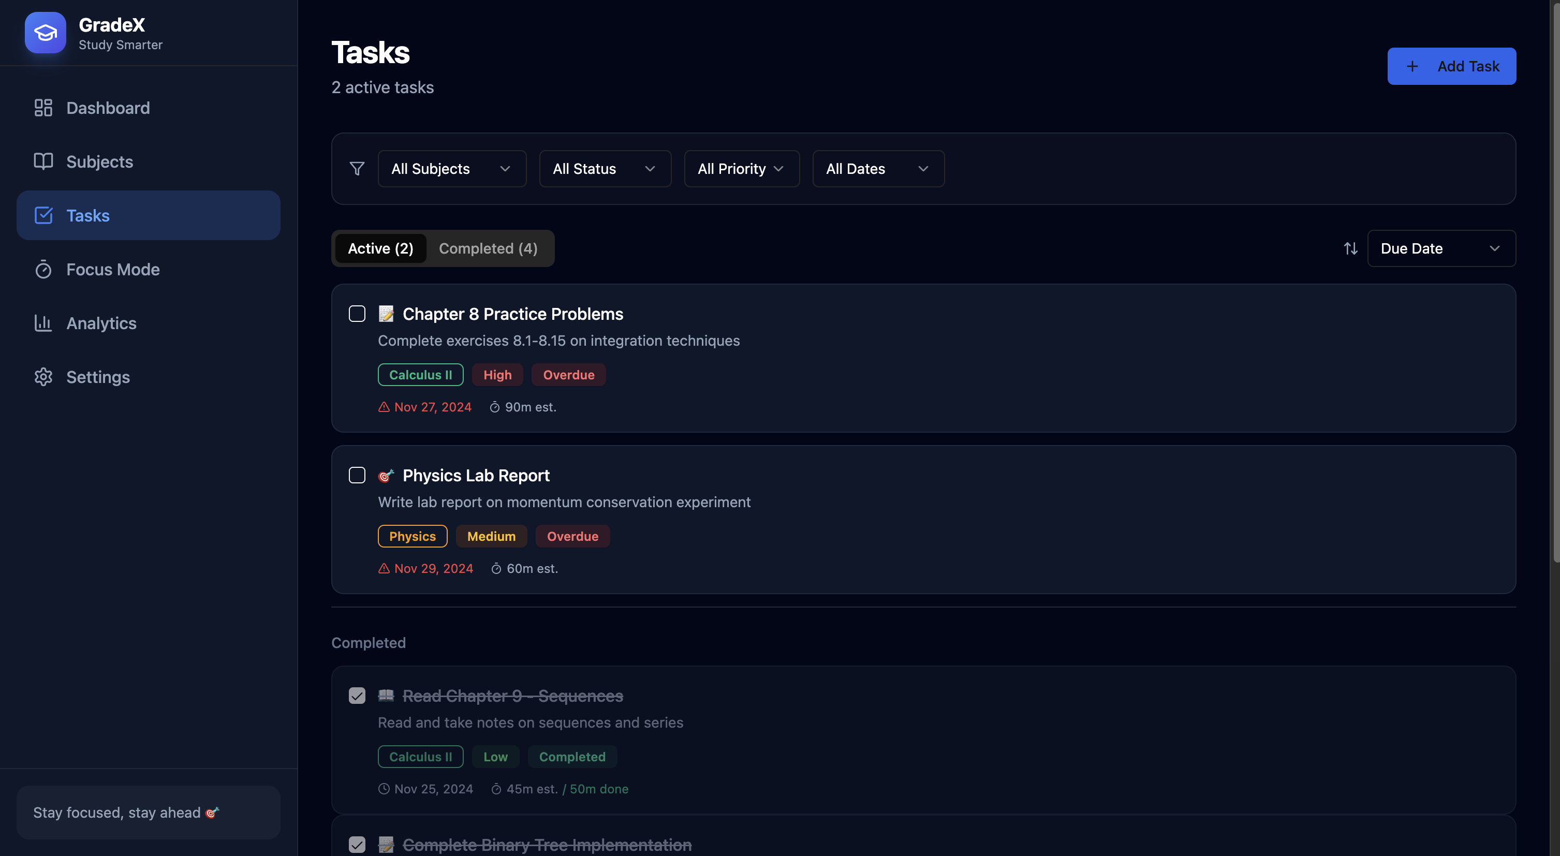This screenshot has height=856, width=1560.
Task: Mark Physics Lab Report as complete
Action: [x=357, y=475]
